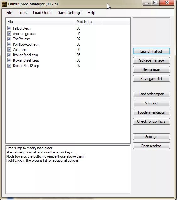Click 'Right click in the plugins list' hint line
This screenshot has height=200, width=177.
pos(42,160)
